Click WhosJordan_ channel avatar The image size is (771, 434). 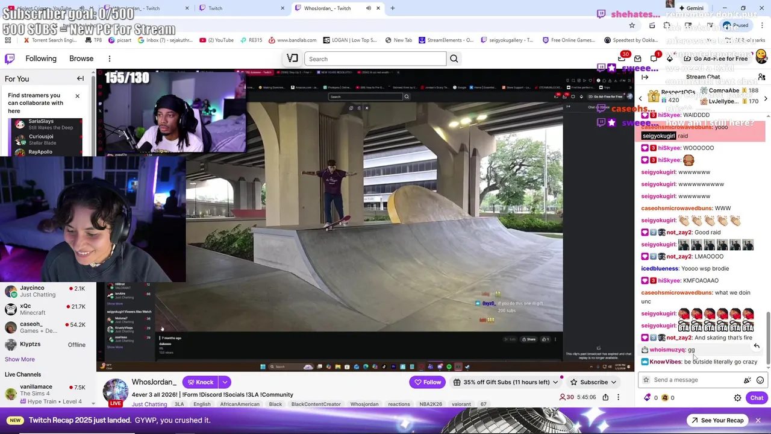point(115,392)
